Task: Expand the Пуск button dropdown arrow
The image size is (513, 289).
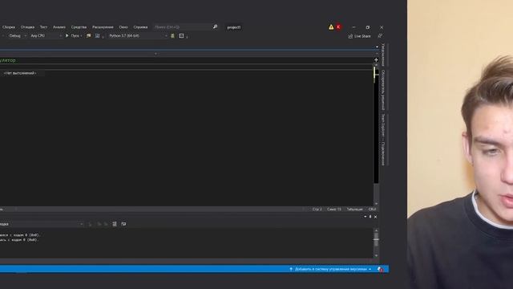Action: click(82, 35)
